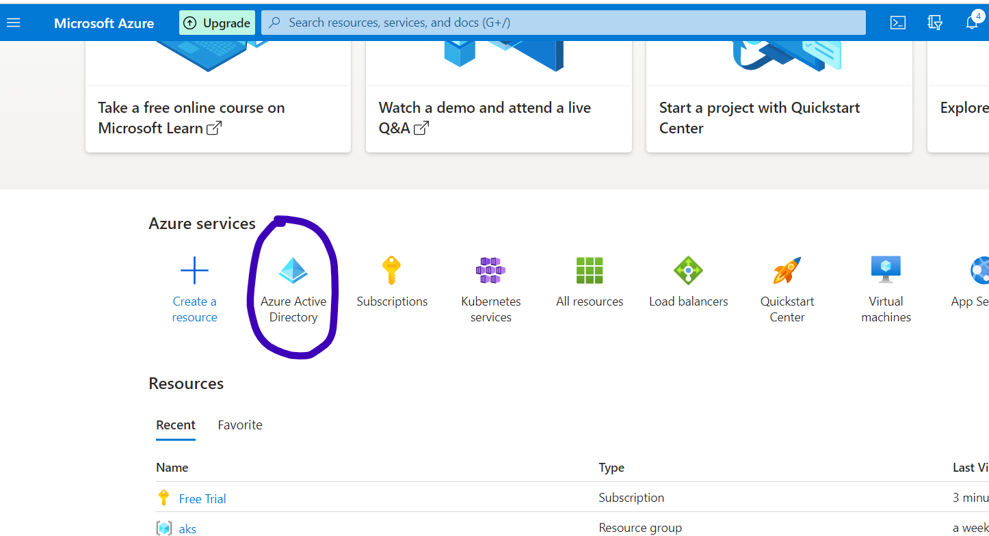The image size is (989, 536).
Task: Open the Subscriptions key icon
Action: click(391, 271)
